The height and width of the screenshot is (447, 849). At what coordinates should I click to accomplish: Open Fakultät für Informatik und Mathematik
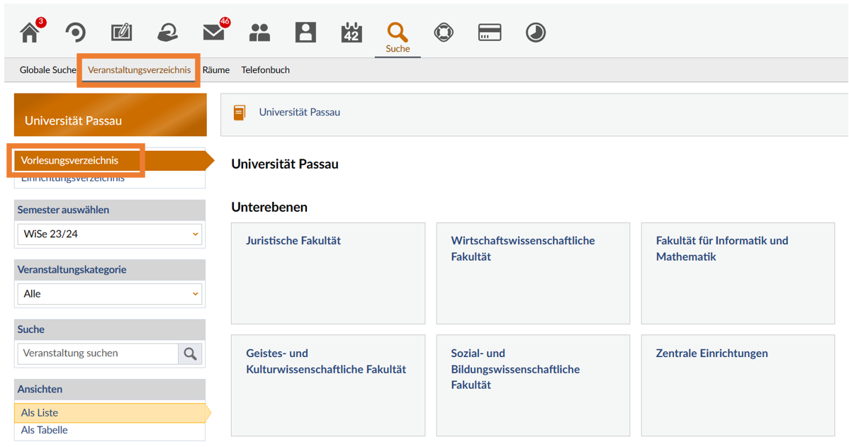click(x=738, y=273)
